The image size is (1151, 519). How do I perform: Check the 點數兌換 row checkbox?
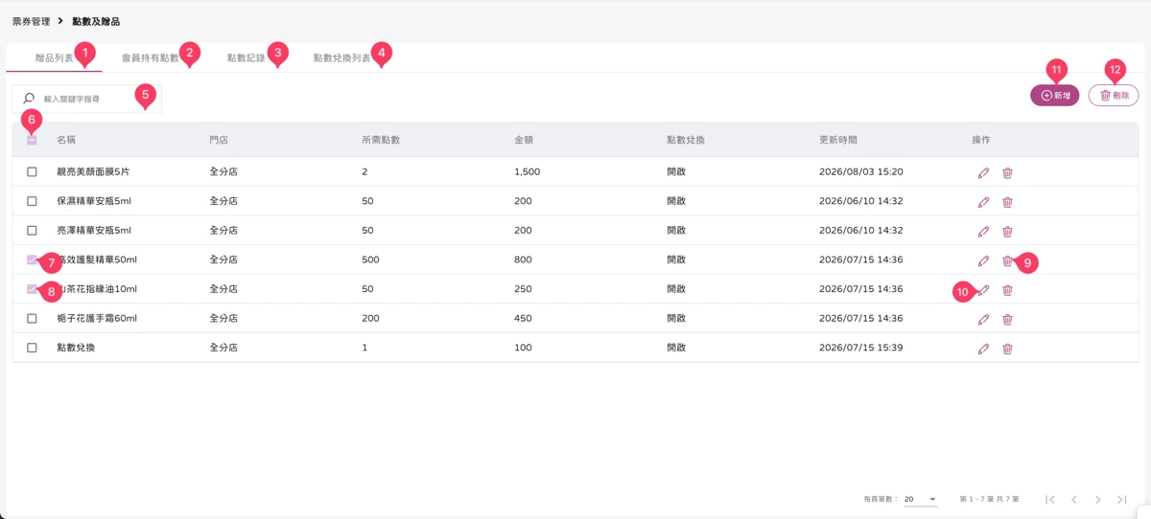click(x=32, y=348)
